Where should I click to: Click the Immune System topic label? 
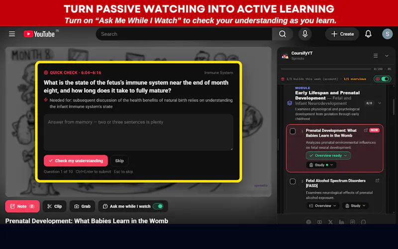coord(218,73)
